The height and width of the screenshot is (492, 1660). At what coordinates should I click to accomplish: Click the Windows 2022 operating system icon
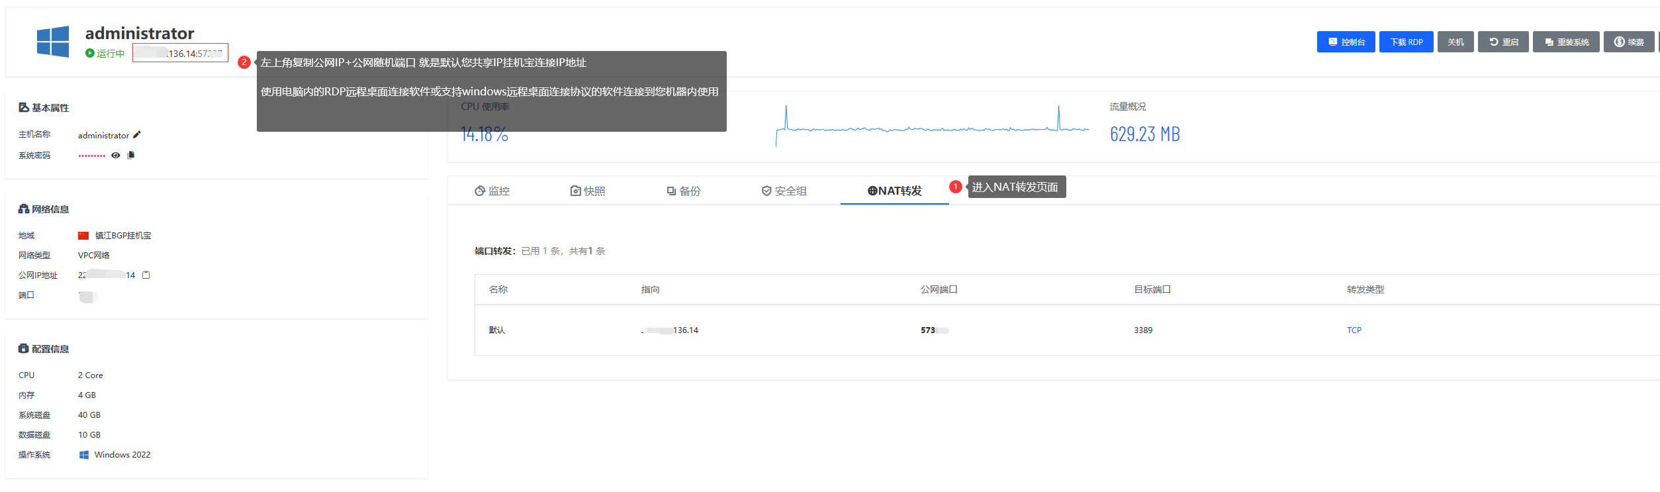(84, 455)
